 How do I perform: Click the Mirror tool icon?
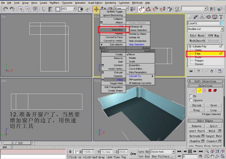point(212,9)
